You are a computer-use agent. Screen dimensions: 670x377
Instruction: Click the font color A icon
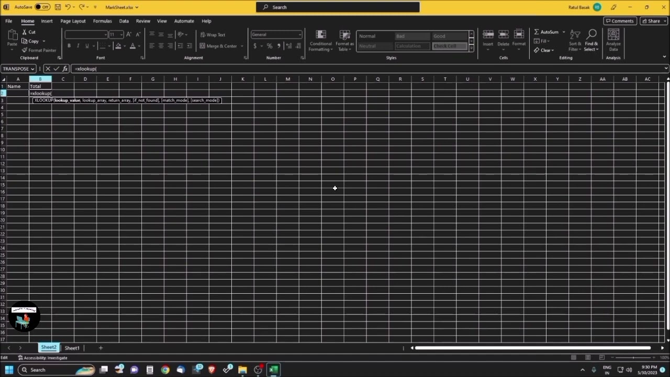132,46
